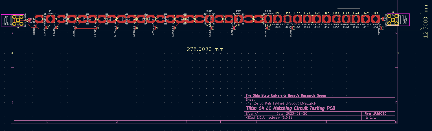Screen dimensions: 432x131
Task: Select the R1 resistor beside connector J1
Action: pos(29,20)
